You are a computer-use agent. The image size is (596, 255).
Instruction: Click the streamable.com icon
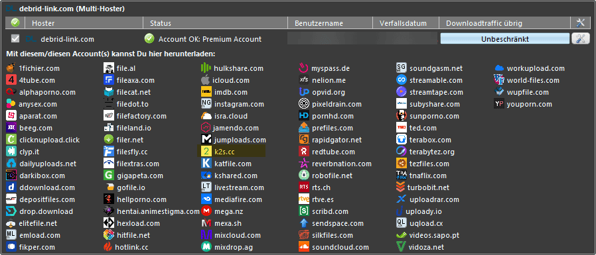click(402, 80)
